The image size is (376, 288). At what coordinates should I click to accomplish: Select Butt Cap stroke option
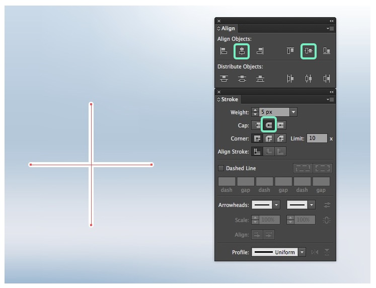pos(257,125)
